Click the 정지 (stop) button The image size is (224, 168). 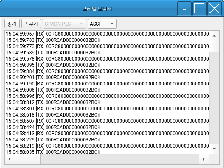click(x=12, y=24)
